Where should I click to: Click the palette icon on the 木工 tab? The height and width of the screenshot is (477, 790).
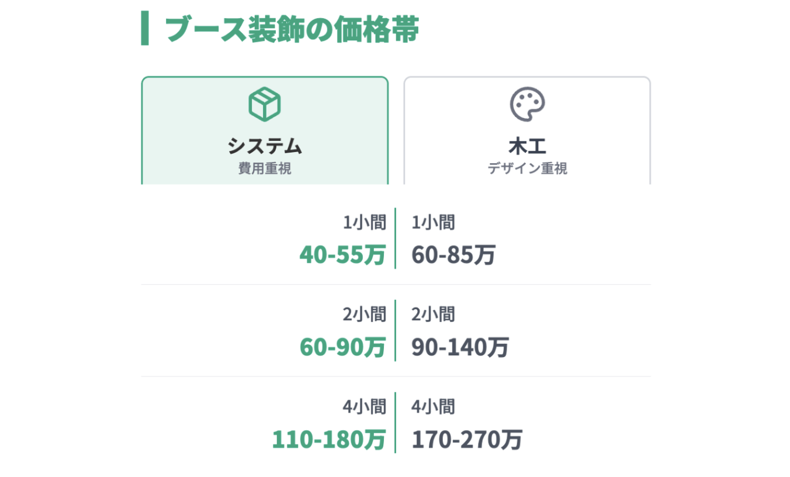pyautogui.click(x=527, y=105)
